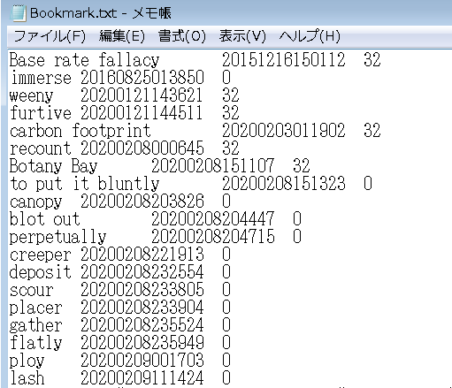
Task: Click timestamp 20200209001703
Action: [142, 361]
